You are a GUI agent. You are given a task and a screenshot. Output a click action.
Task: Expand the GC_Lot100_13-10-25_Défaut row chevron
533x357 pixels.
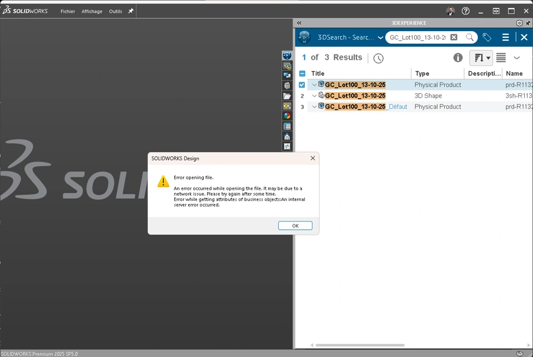click(314, 107)
